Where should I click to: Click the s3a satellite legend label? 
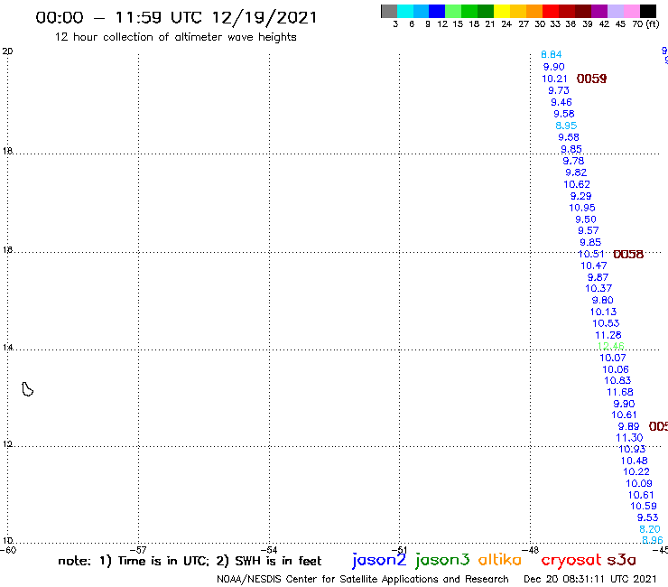click(x=621, y=560)
